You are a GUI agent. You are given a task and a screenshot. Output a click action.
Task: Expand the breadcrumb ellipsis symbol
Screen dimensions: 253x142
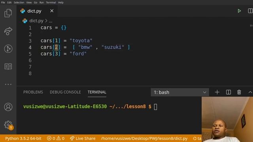pos(51,21)
